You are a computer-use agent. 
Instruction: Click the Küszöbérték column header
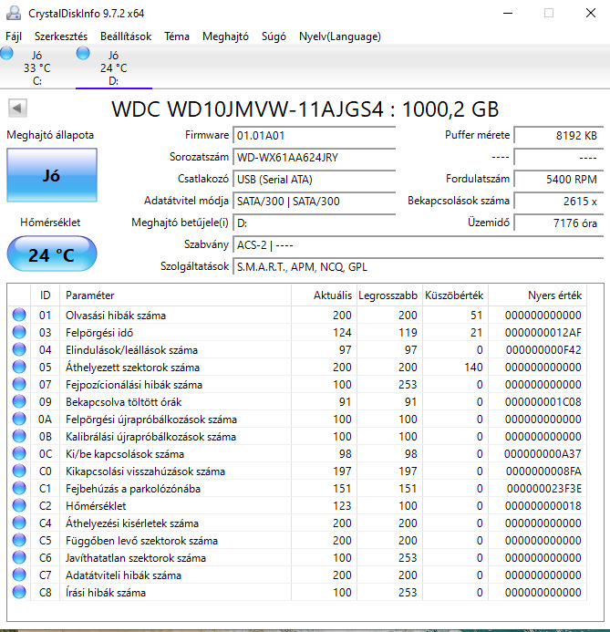[455, 295]
